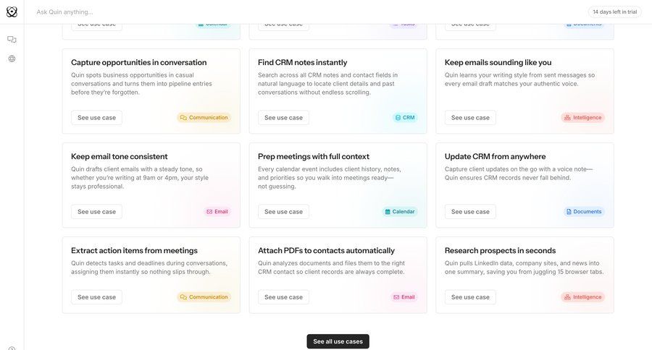Click Communication tag on Capture opportunities card
The width and height of the screenshot is (652, 350).
[x=204, y=117]
